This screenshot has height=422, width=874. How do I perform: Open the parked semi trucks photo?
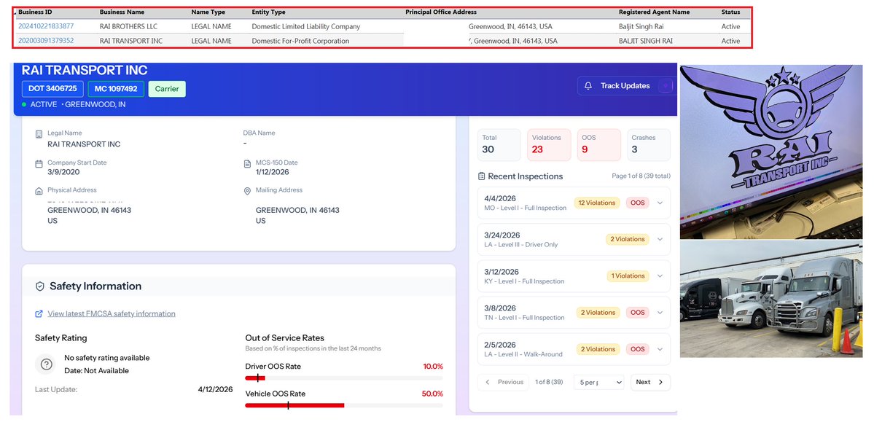tap(771, 299)
